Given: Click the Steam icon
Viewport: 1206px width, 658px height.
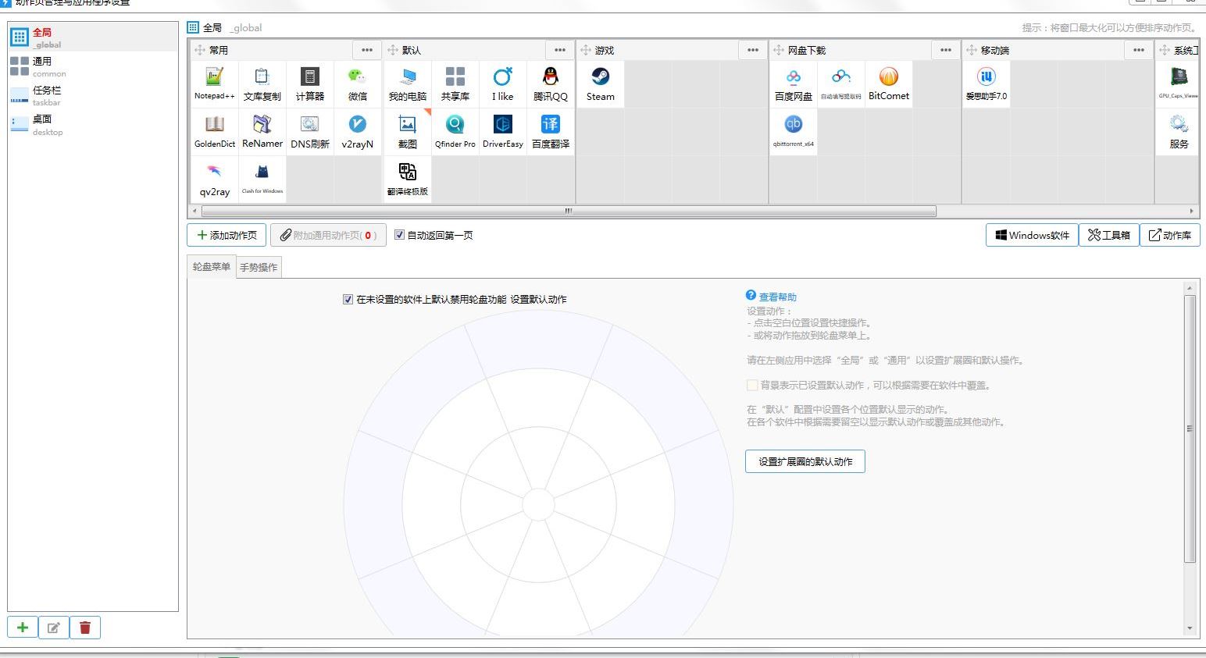Looking at the screenshot, I should 601,84.
